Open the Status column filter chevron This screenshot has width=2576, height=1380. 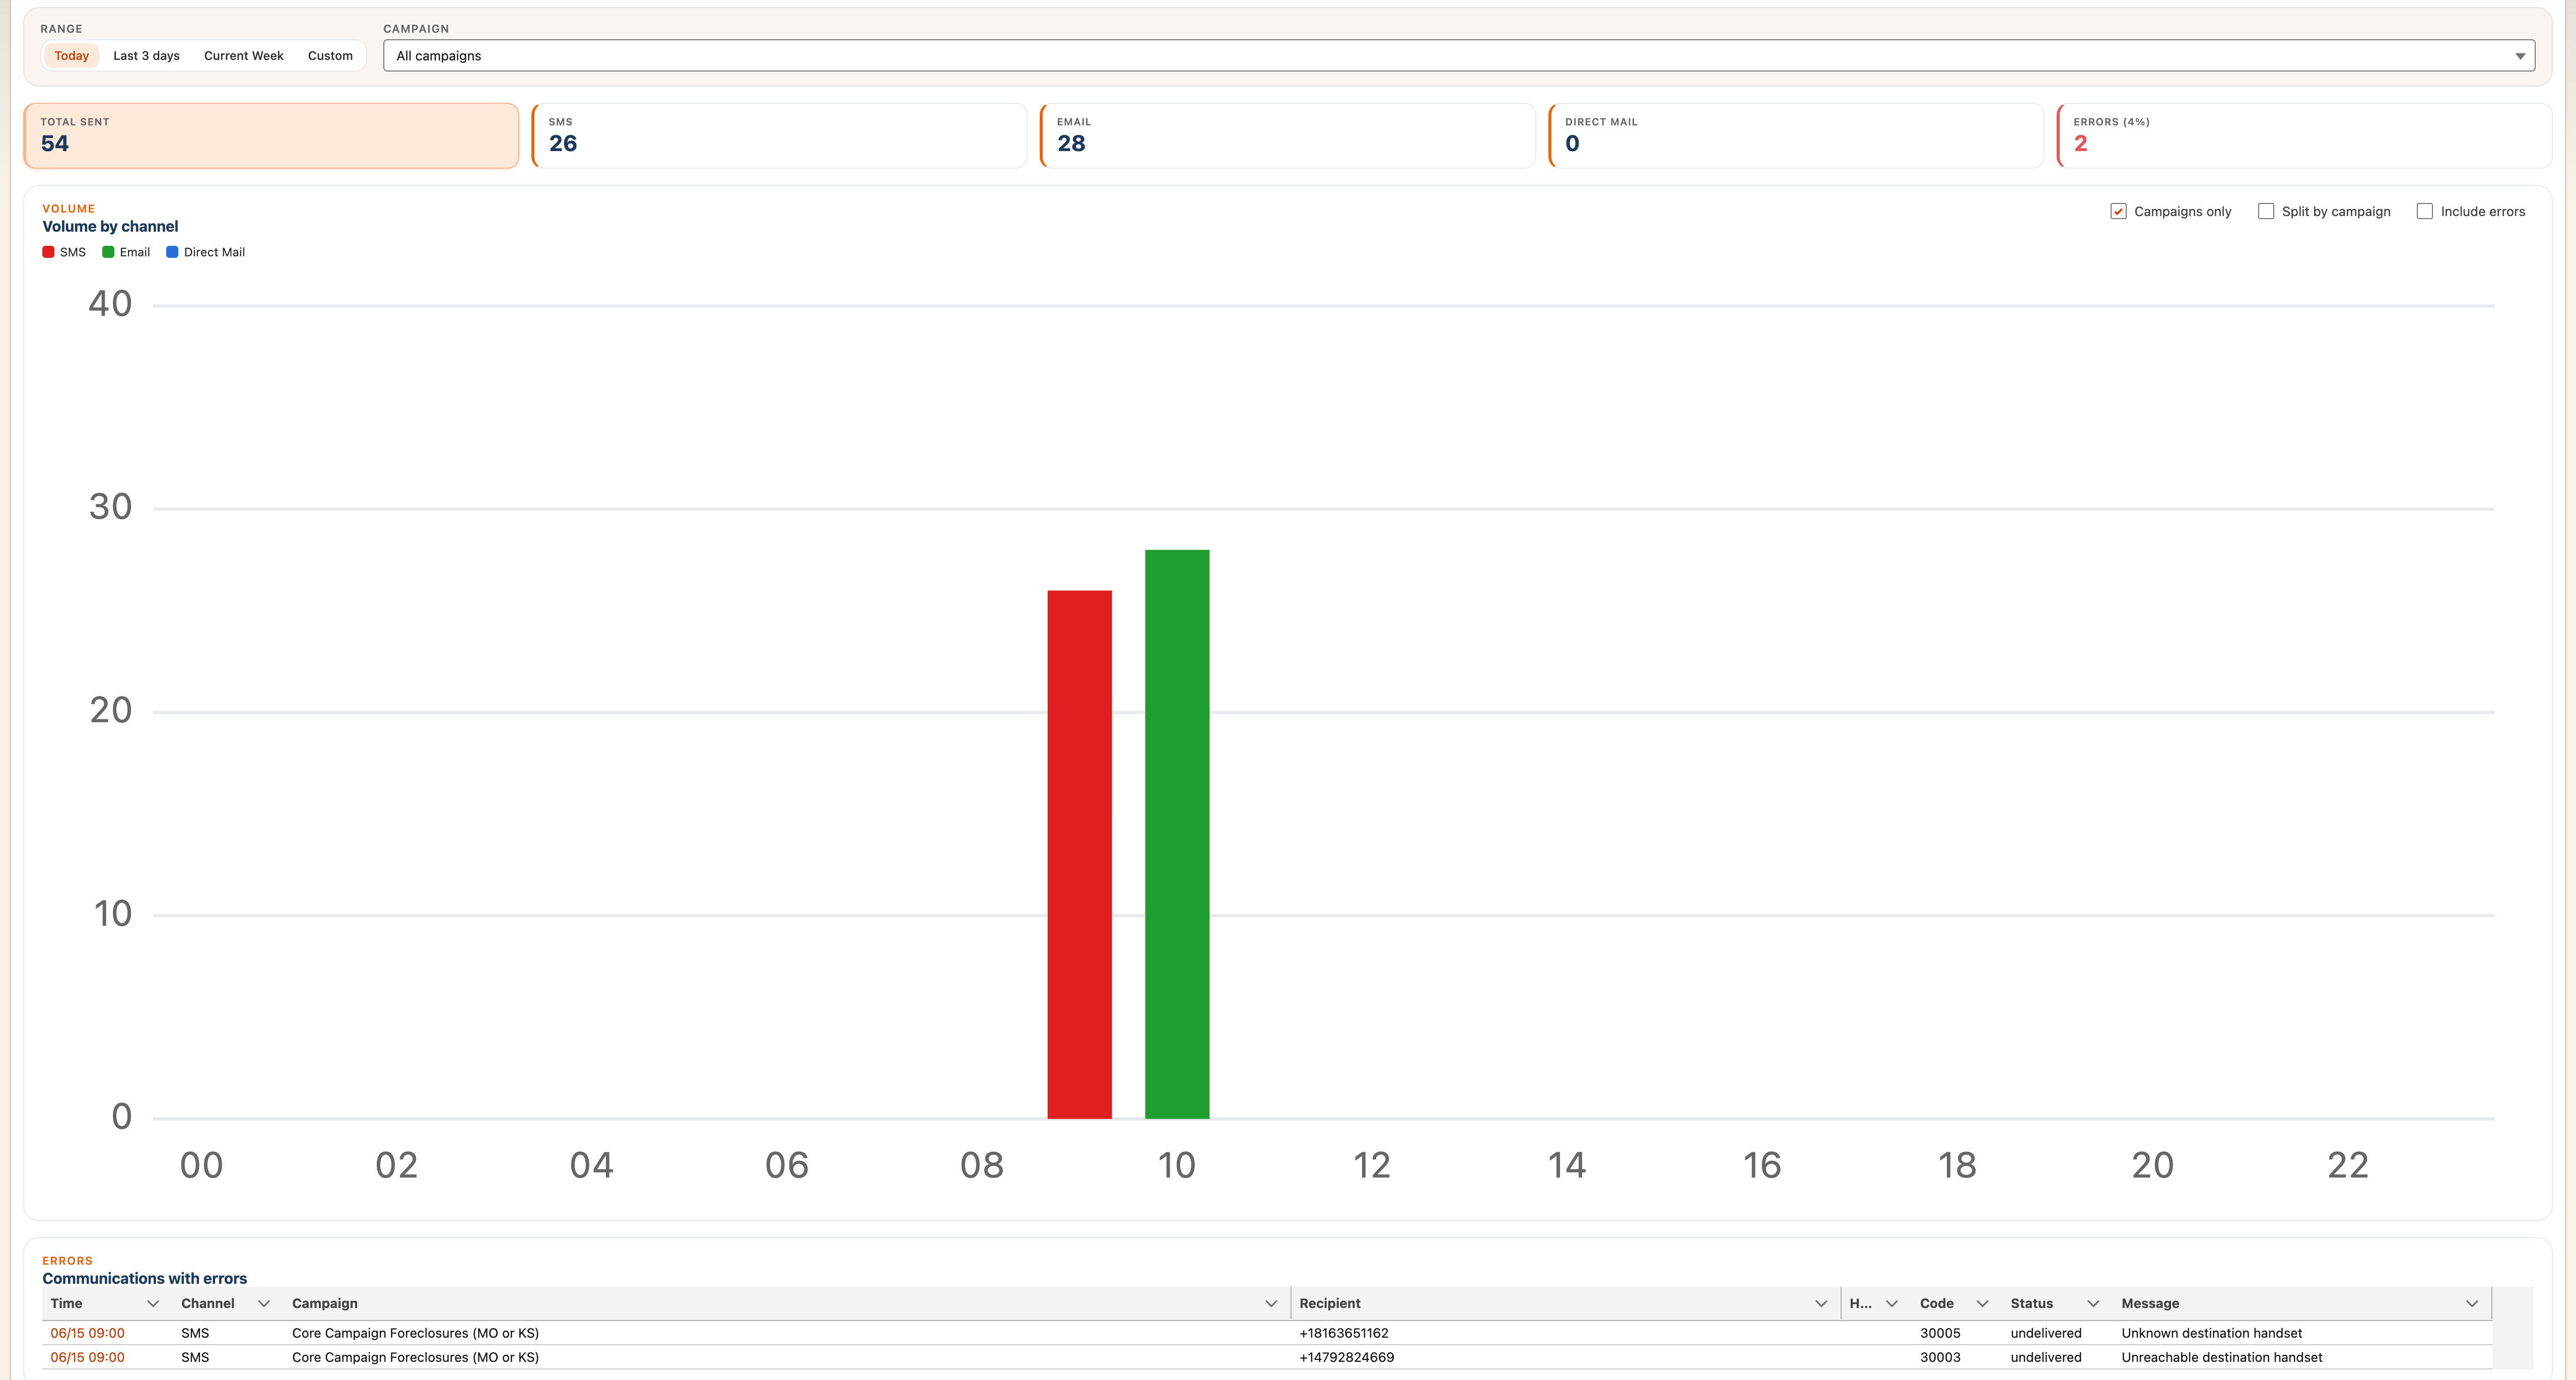pyautogui.click(x=2093, y=1303)
